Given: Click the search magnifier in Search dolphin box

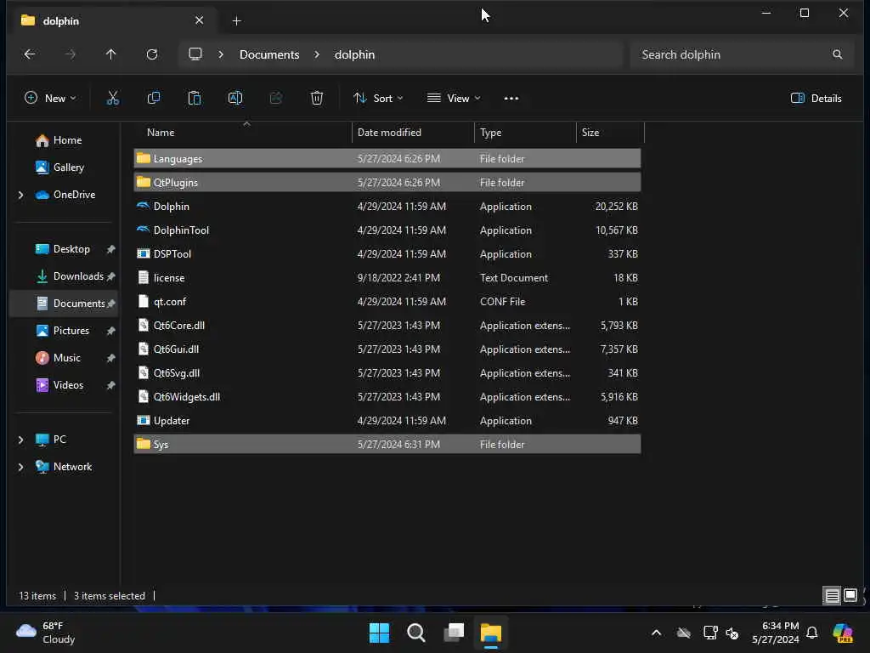Looking at the screenshot, I should click(837, 54).
